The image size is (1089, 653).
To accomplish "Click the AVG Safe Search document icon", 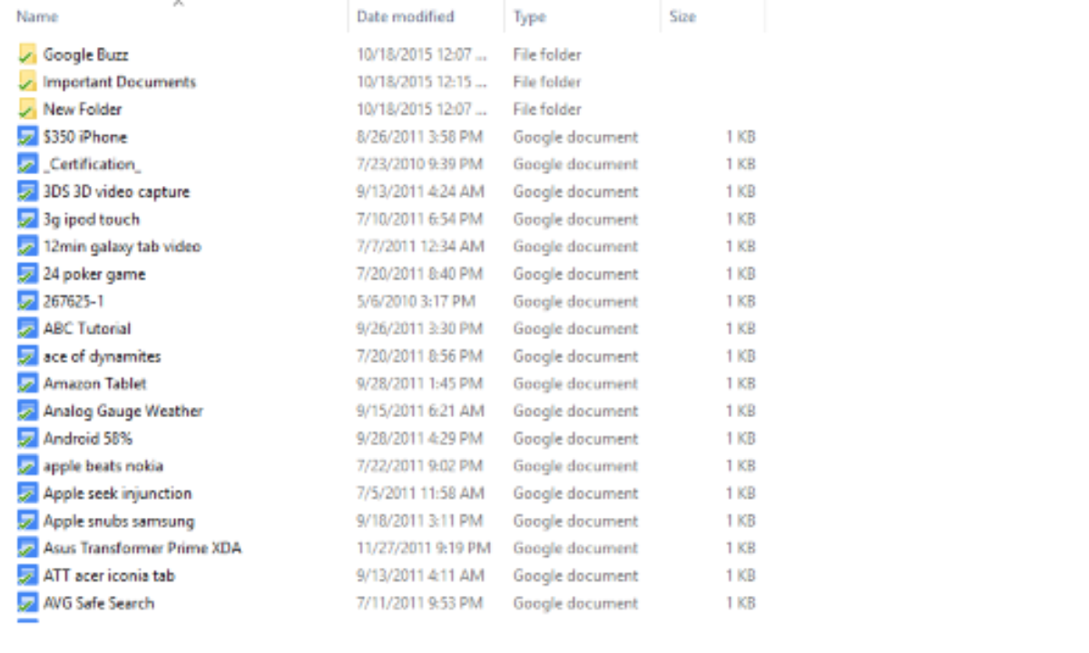I will tap(27, 603).
